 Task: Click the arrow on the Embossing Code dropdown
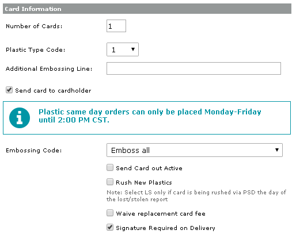pyautogui.click(x=277, y=150)
